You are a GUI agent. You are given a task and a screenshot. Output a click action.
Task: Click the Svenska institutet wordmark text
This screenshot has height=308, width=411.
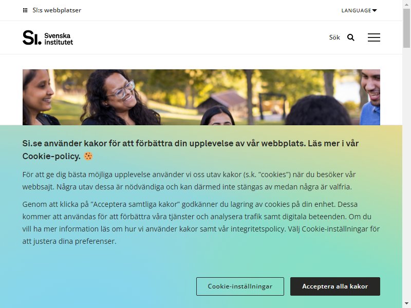pos(59,39)
